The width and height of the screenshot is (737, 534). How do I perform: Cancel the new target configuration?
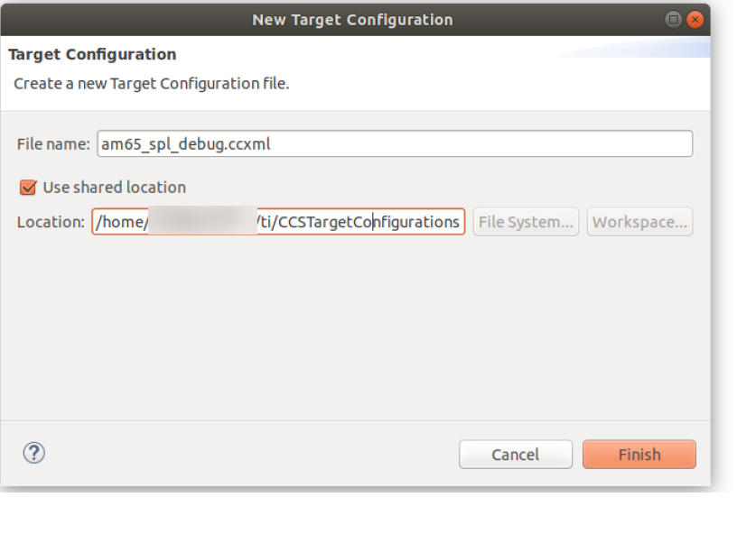click(516, 455)
